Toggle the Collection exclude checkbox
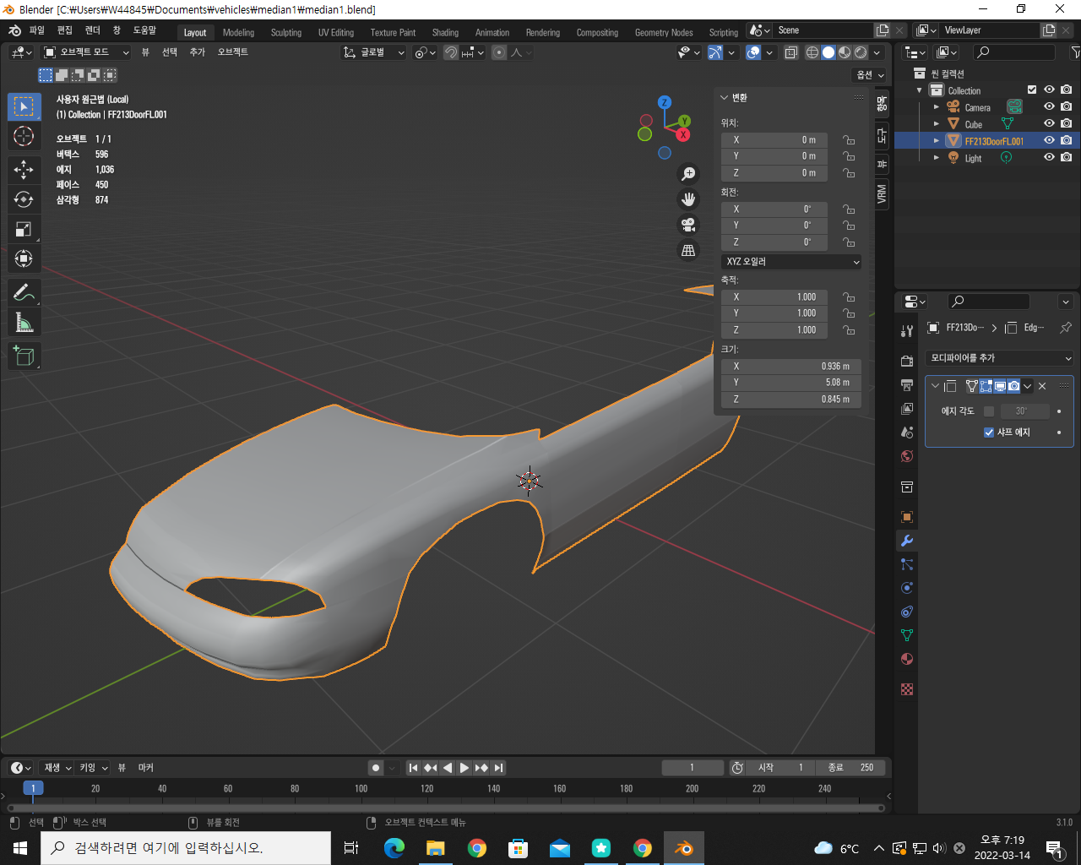1081x865 pixels. coord(1031,90)
